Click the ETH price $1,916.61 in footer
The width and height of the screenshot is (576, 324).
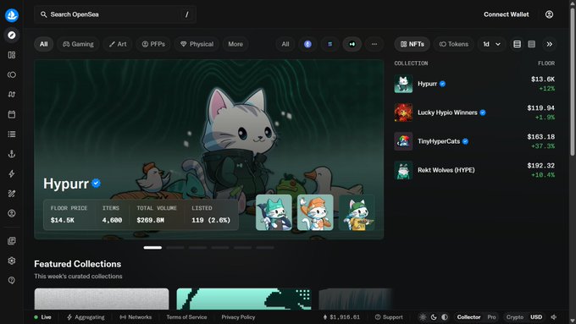[341, 317]
